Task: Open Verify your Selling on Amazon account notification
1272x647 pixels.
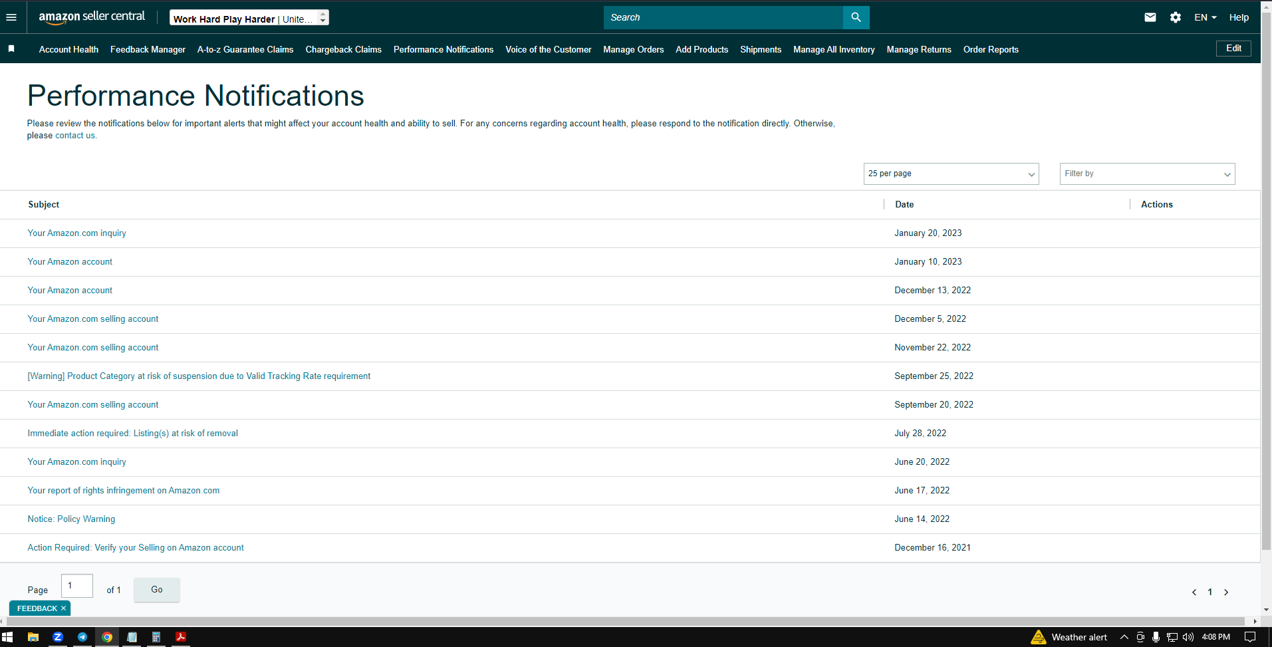Action: click(136, 548)
